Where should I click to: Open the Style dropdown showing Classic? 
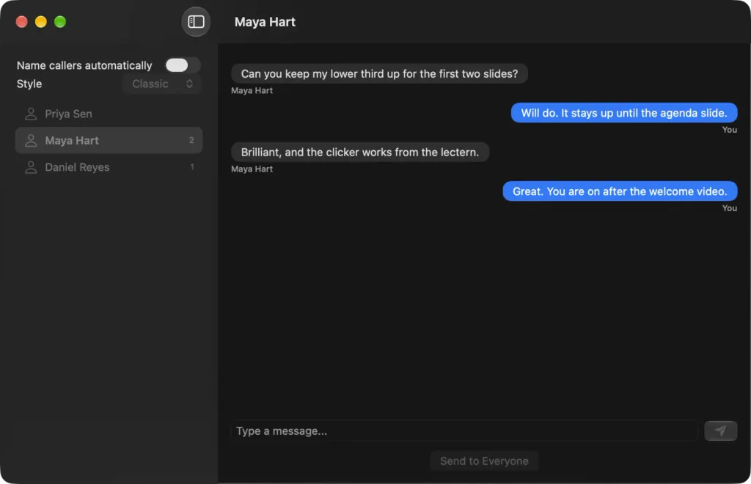(161, 84)
